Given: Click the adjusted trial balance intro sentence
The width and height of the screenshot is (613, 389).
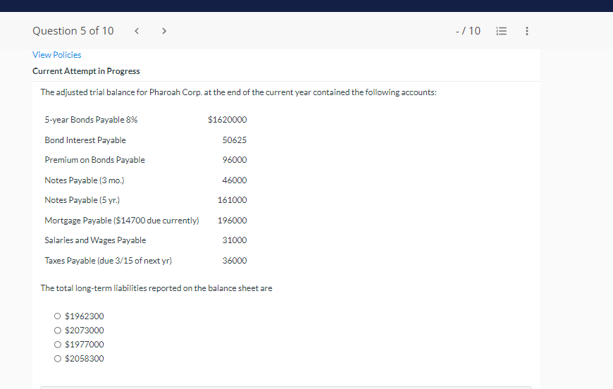Looking at the screenshot, I should click(x=238, y=92).
